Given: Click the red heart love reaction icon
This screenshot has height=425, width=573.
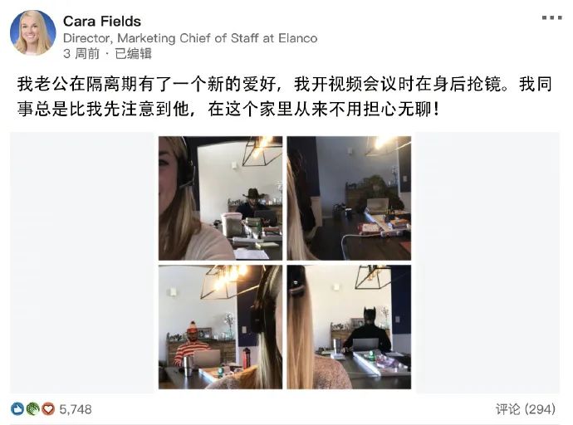Looking at the screenshot, I should pyautogui.click(x=48, y=408).
